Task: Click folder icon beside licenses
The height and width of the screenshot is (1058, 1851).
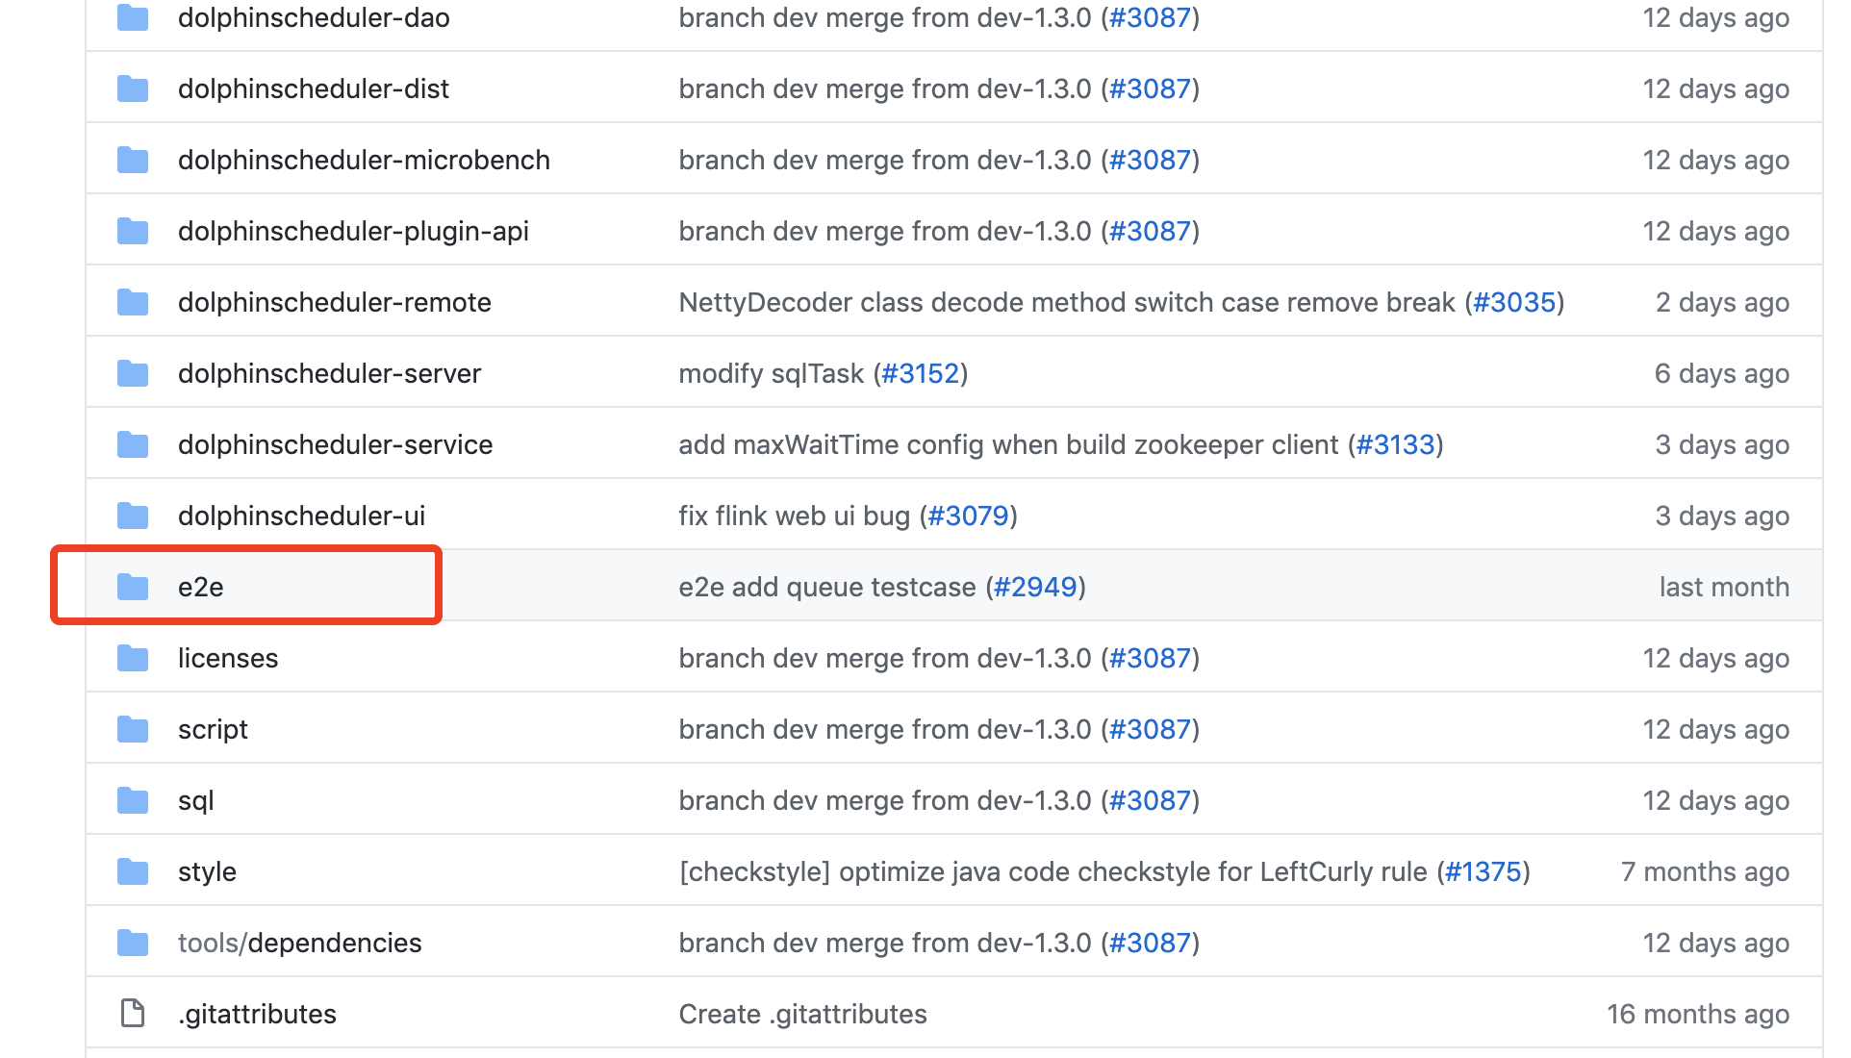Action: pyautogui.click(x=133, y=658)
